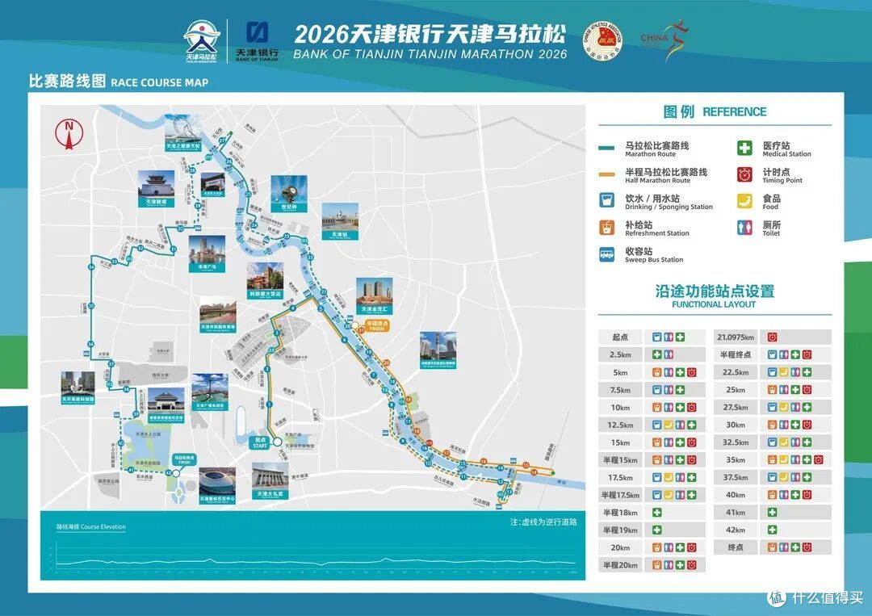Click the banana food icon in the 35km row

[784, 459]
